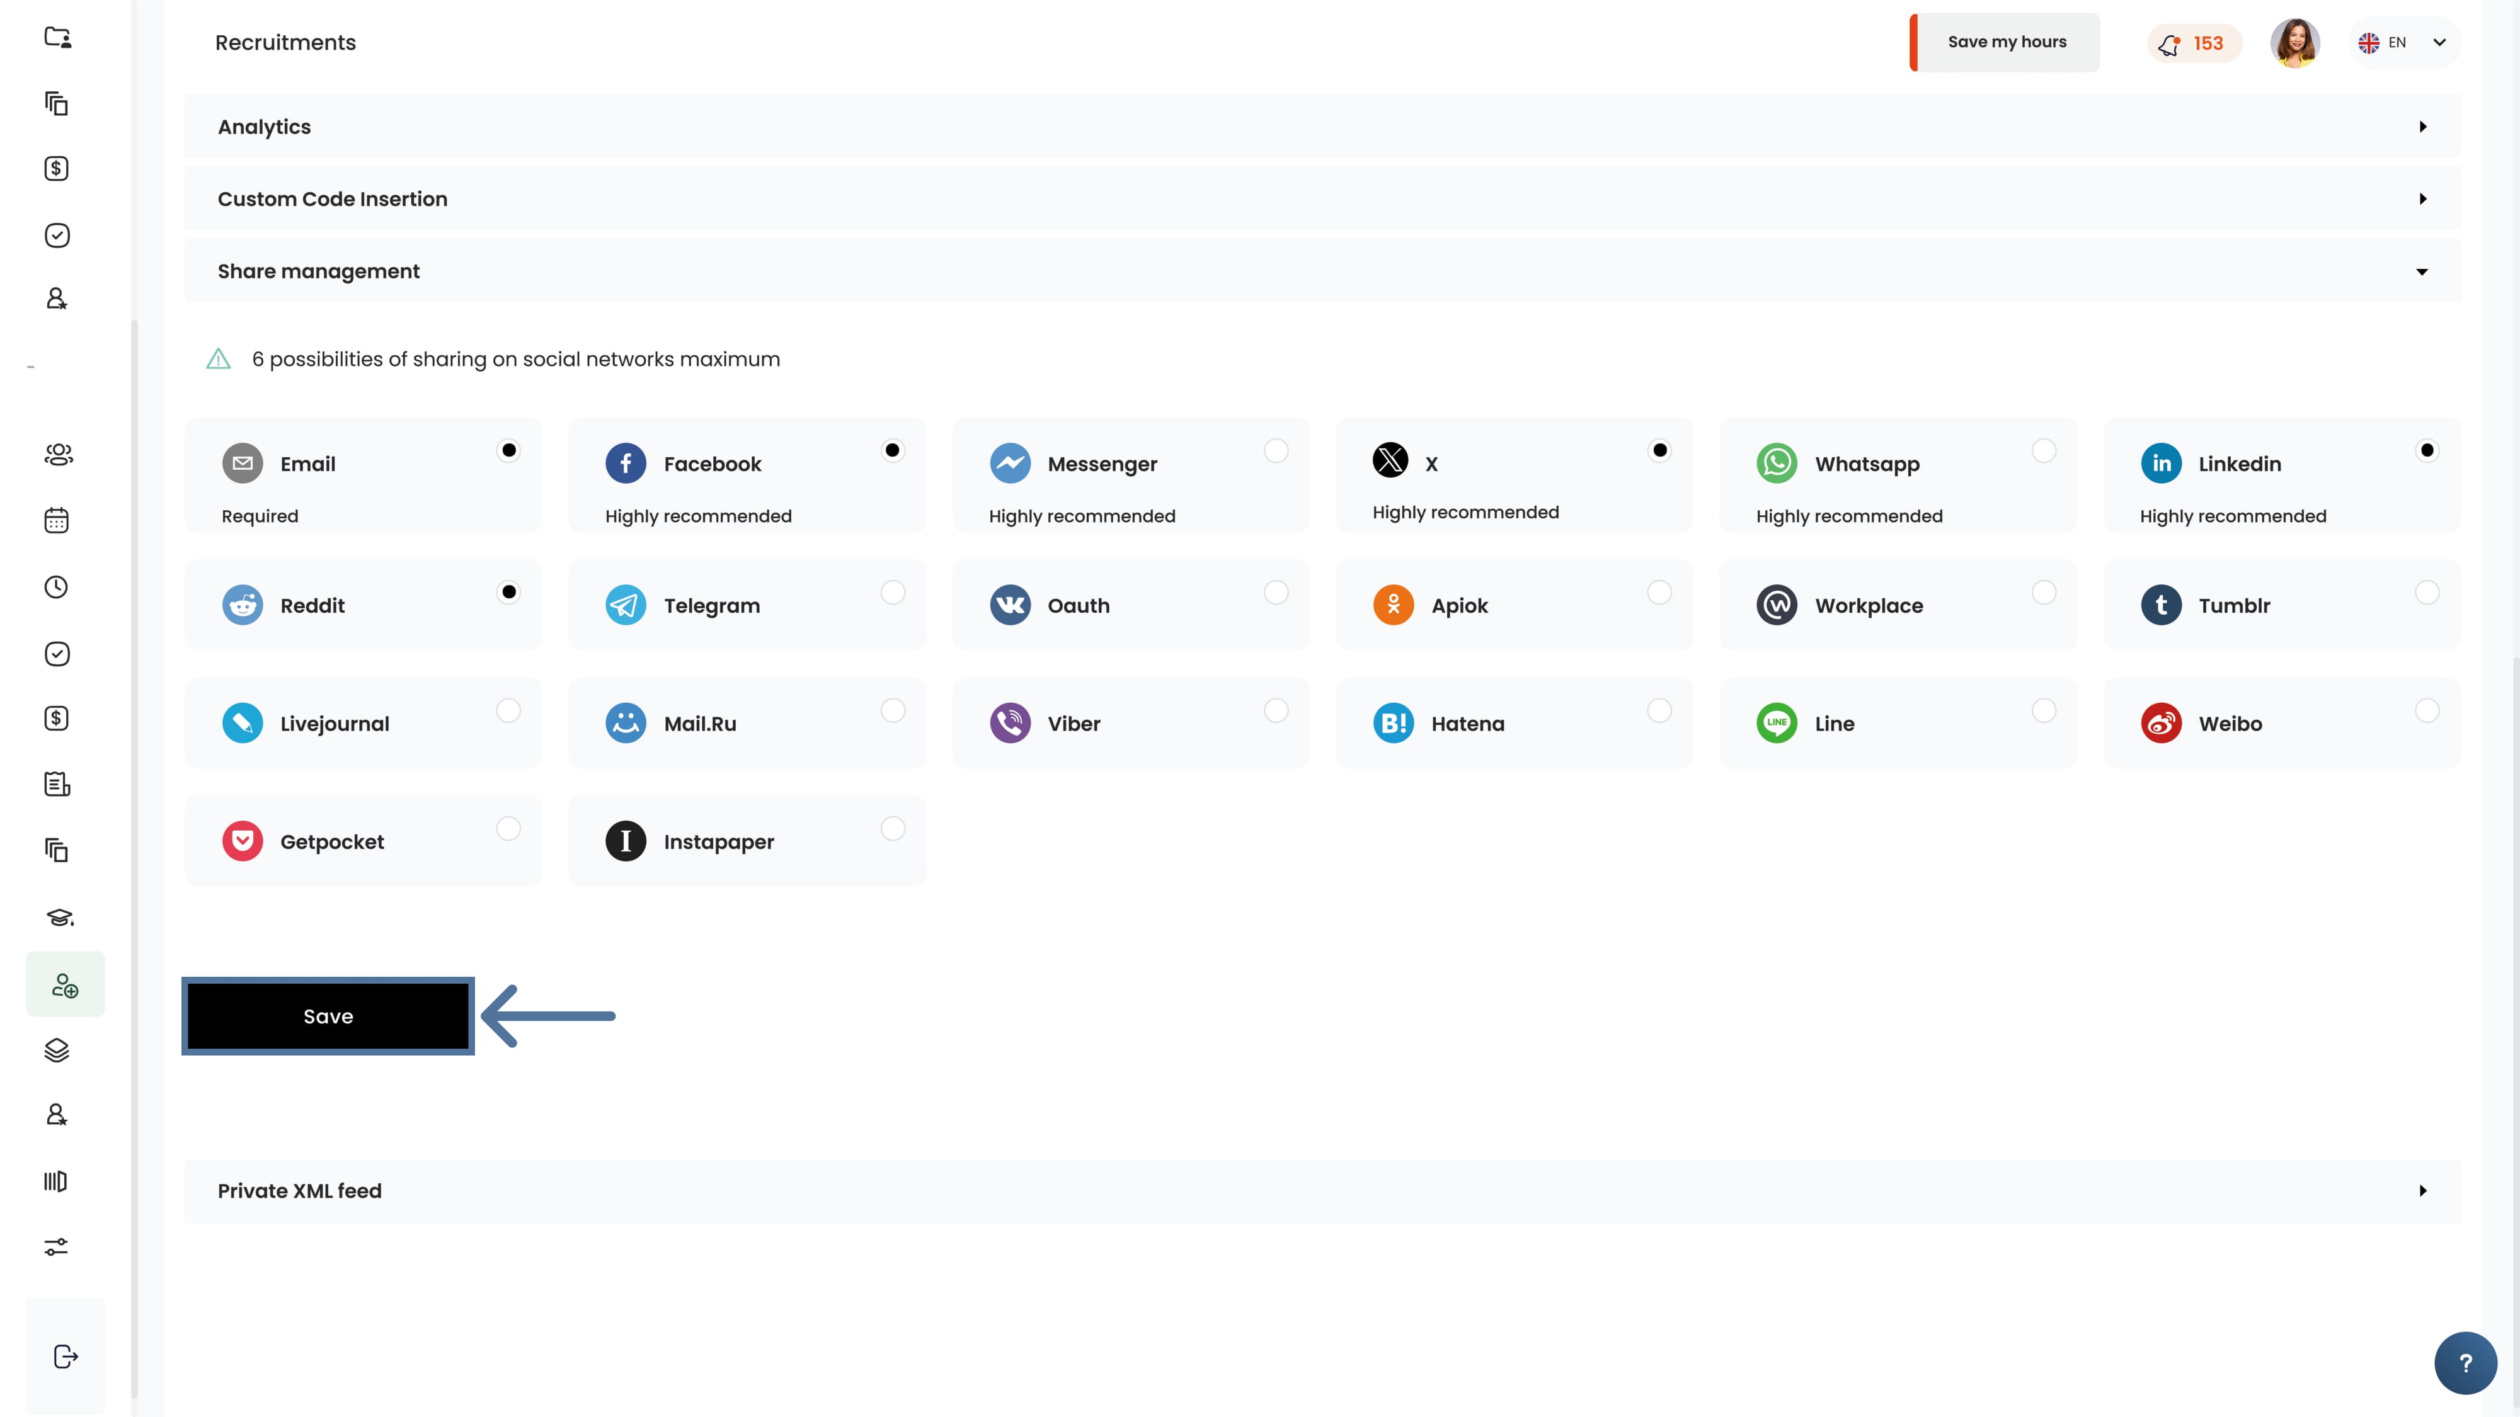
Task: Click the Livejournal icon
Action: (x=243, y=724)
